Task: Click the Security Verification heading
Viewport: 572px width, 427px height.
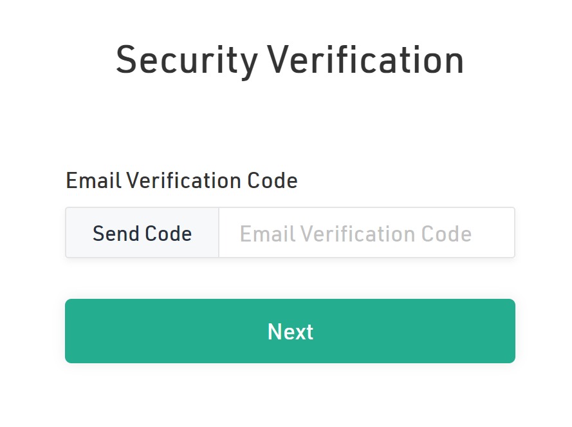Action: click(290, 61)
